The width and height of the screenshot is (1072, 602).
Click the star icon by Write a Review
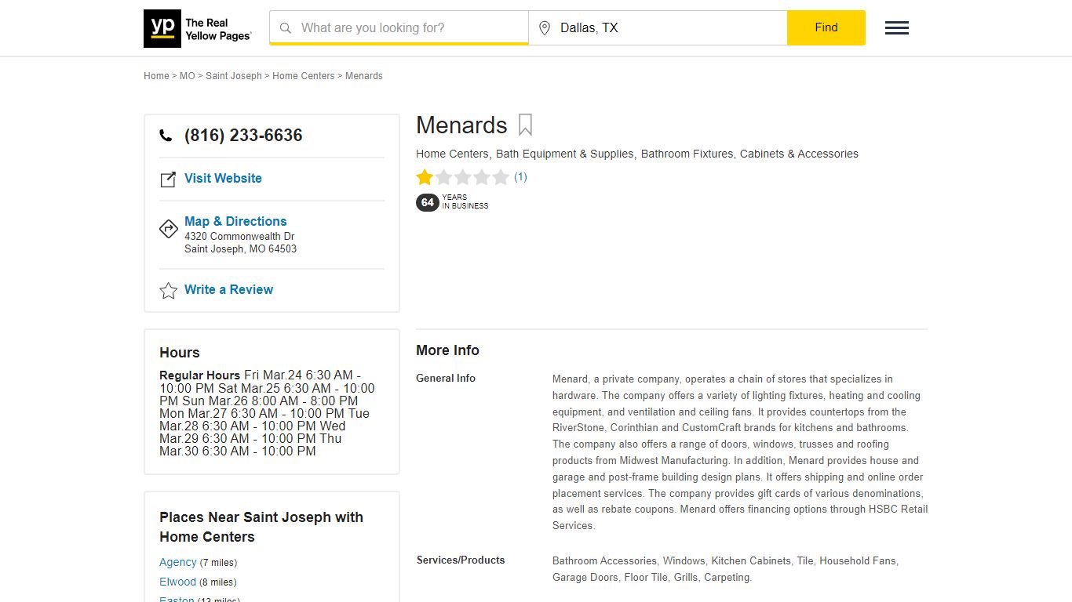pyautogui.click(x=168, y=291)
